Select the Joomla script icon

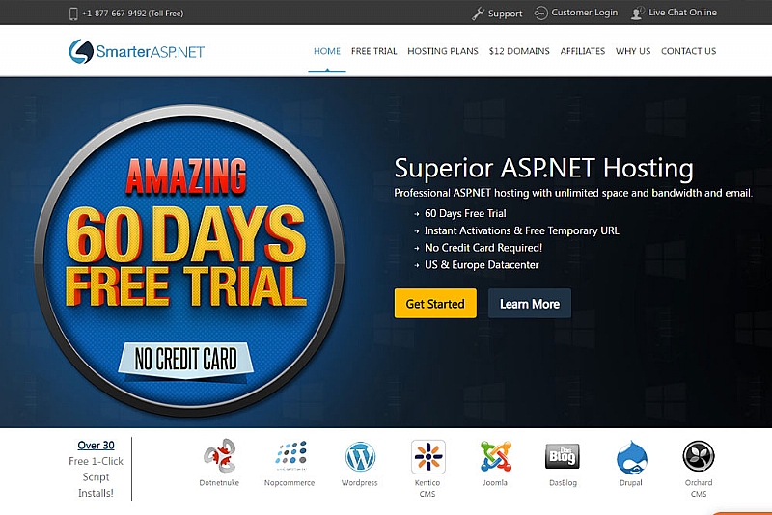tap(495, 456)
